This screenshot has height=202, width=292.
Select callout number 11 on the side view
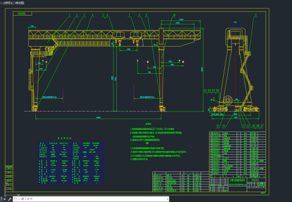tap(255, 15)
